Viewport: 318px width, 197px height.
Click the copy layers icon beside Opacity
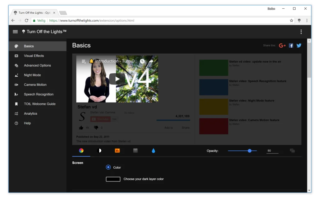pos(292,150)
